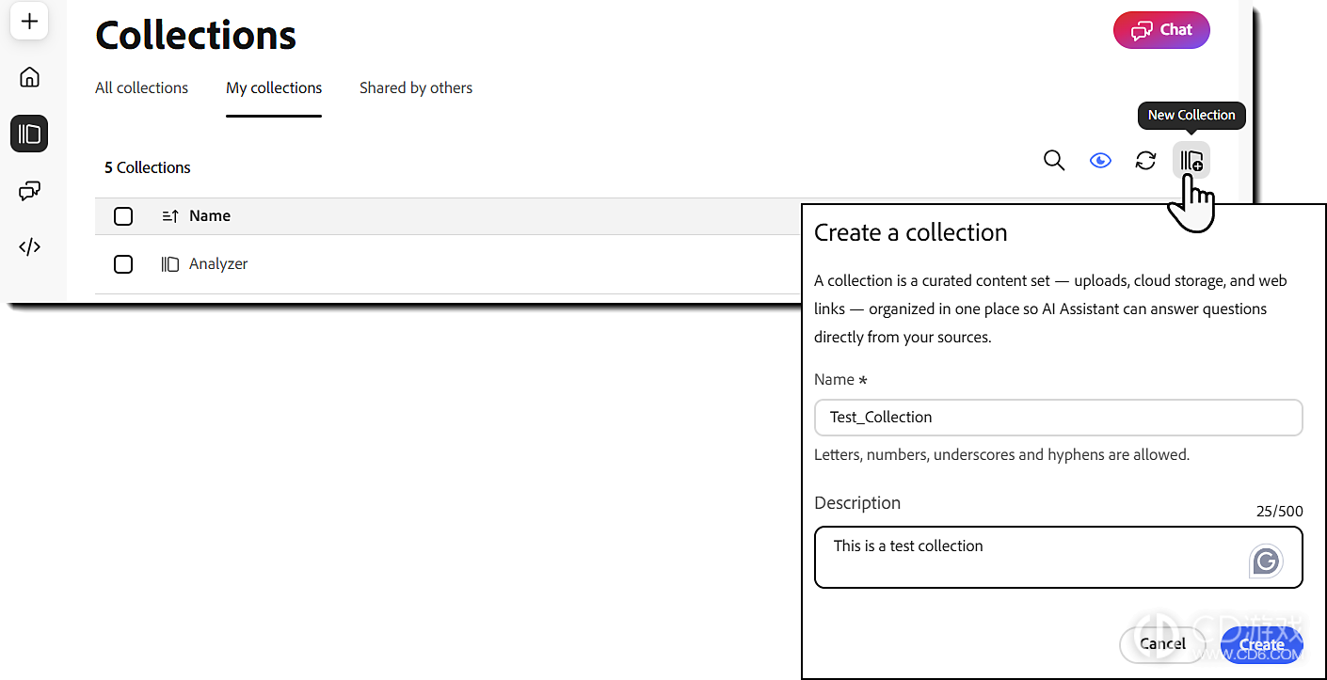
Task: Open the Home icon in the sidebar
Action: tap(29, 77)
